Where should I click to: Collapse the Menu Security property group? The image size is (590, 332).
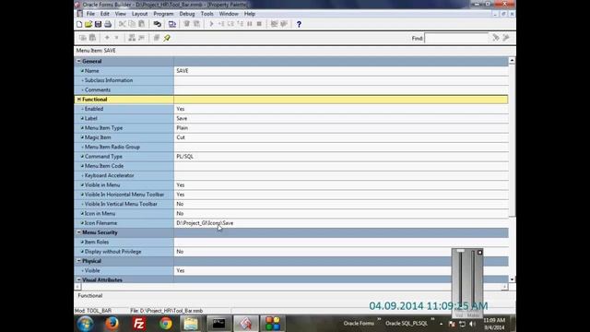[78, 232]
